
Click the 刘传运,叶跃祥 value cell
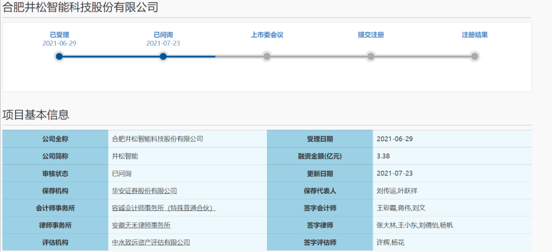pyautogui.click(x=452, y=191)
